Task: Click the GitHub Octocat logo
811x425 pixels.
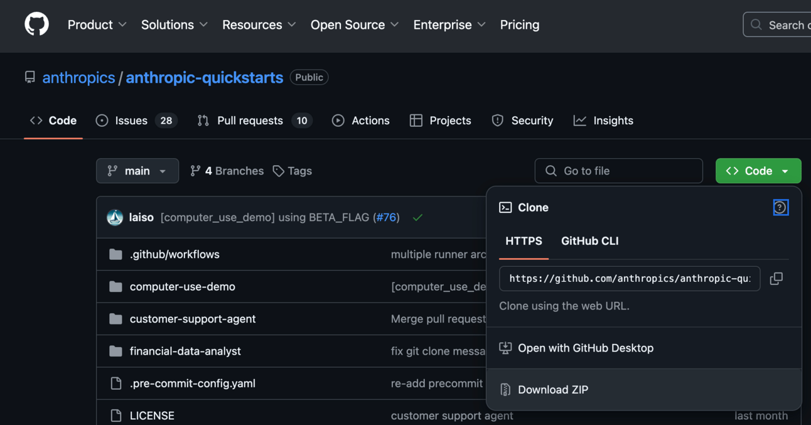Action: pos(36,24)
